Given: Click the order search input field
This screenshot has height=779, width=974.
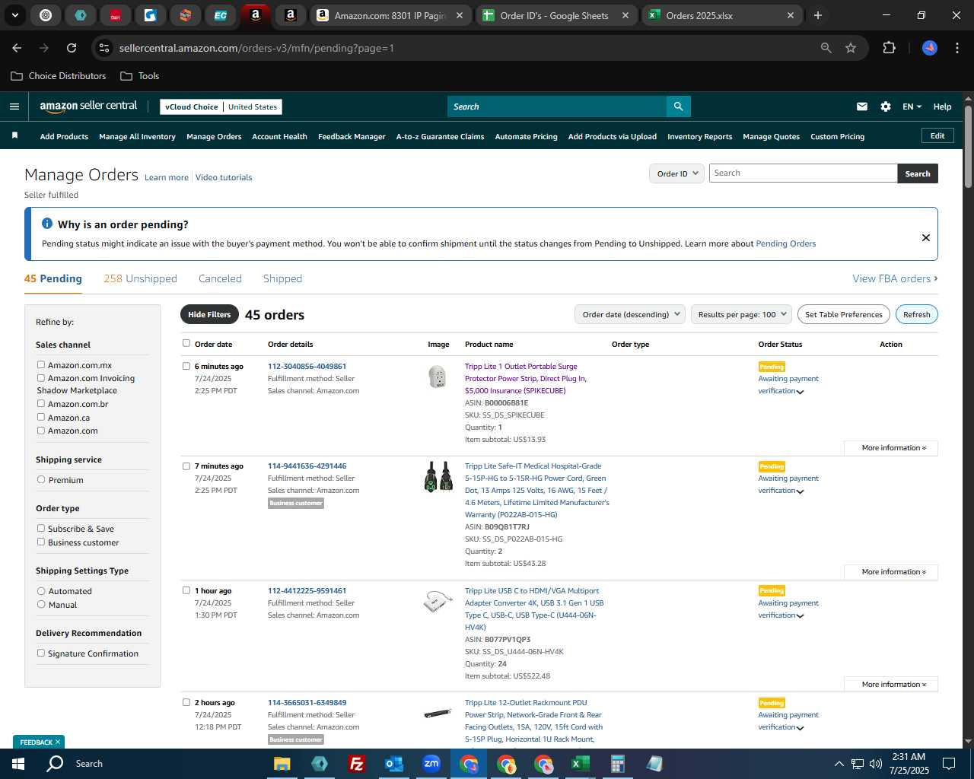Looking at the screenshot, I should pos(803,173).
